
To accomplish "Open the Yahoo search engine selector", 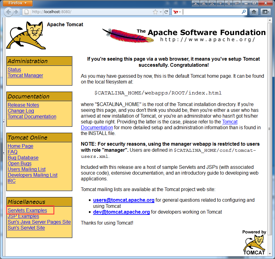I will [177, 12].
